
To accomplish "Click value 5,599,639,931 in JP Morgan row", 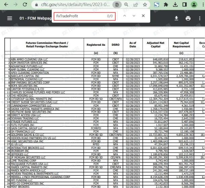I will (185, 157).
